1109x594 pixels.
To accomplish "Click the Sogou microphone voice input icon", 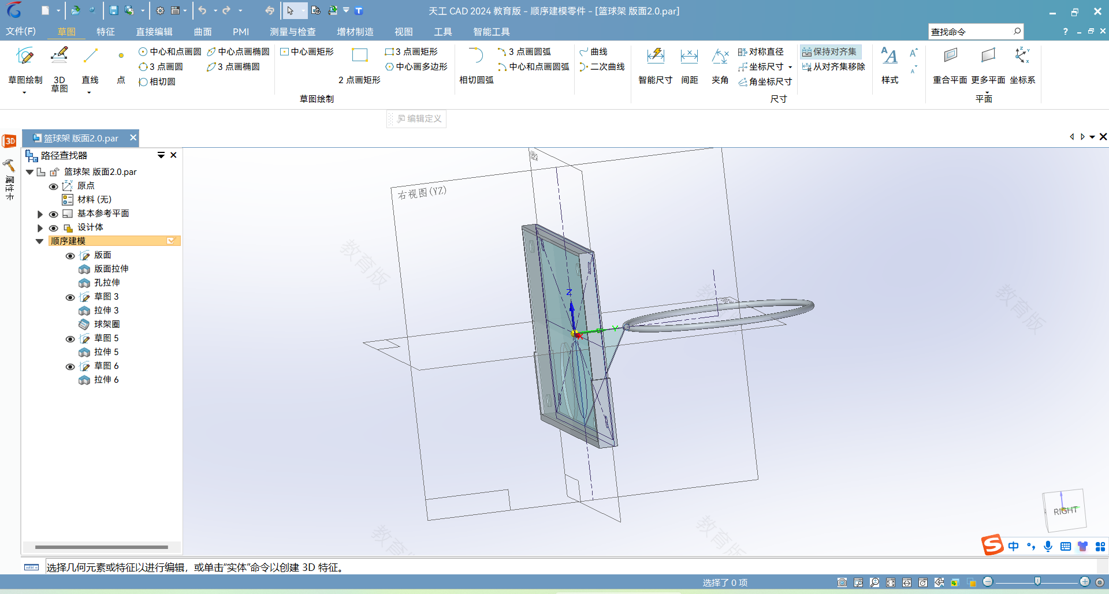I will tap(1048, 546).
